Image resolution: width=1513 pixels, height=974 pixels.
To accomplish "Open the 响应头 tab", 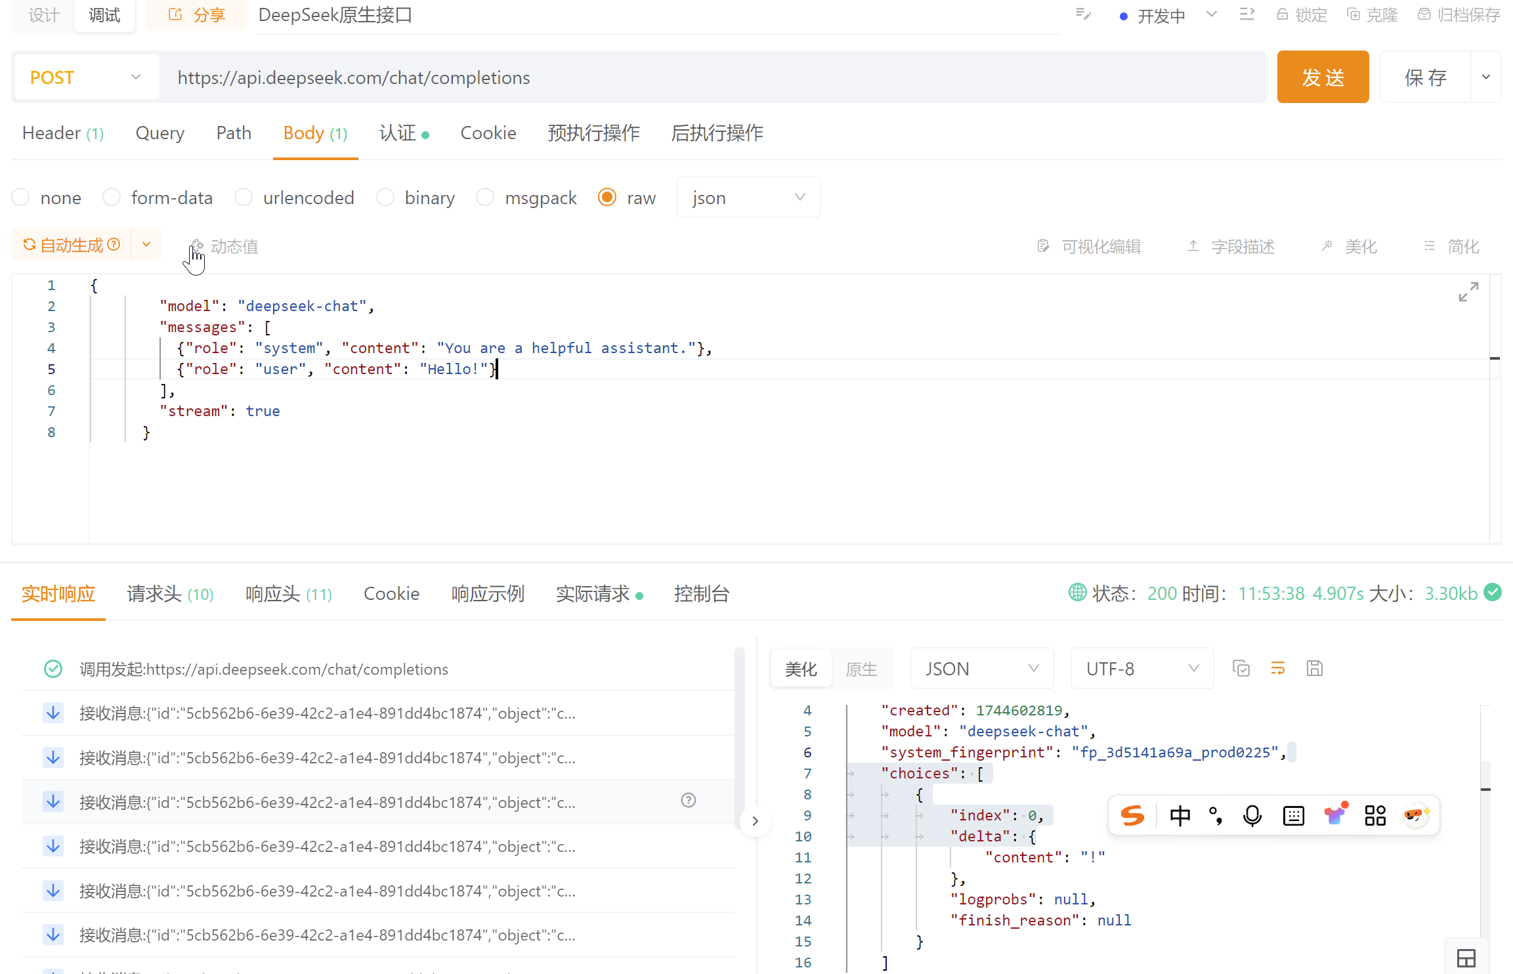I will click(x=288, y=594).
